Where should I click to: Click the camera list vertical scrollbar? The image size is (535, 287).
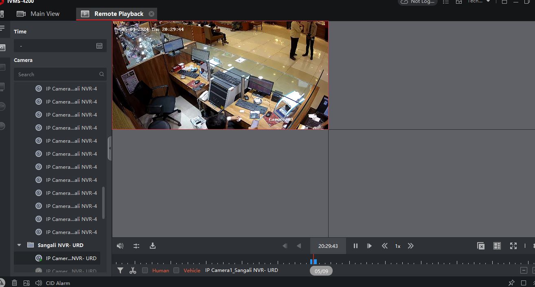103,203
